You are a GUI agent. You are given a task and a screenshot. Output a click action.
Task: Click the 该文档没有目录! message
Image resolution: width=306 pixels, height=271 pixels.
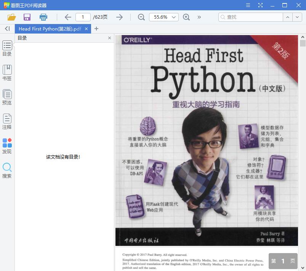pos(63,157)
